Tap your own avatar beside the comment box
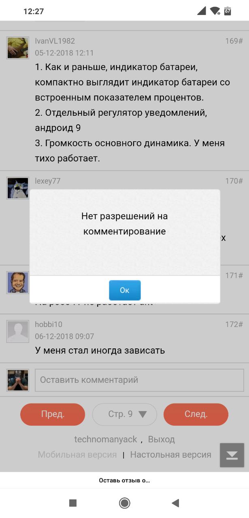The image size is (249, 518). coord(18,380)
